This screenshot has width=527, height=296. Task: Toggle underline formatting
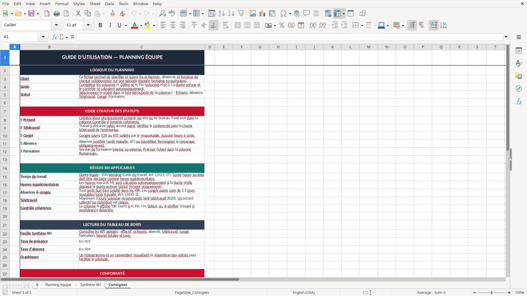click(119, 25)
